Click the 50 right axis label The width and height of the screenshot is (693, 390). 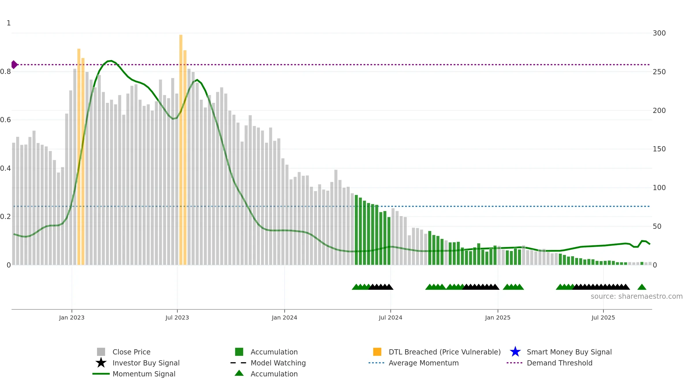point(657,226)
